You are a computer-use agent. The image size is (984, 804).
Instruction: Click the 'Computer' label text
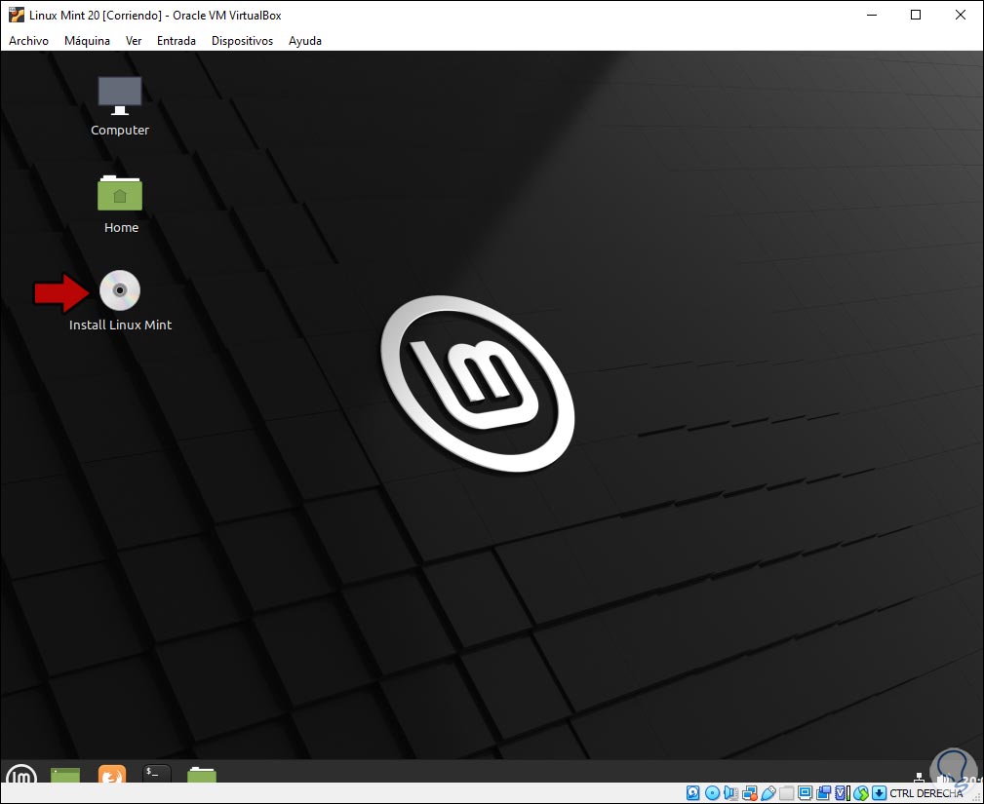click(120, 130)
